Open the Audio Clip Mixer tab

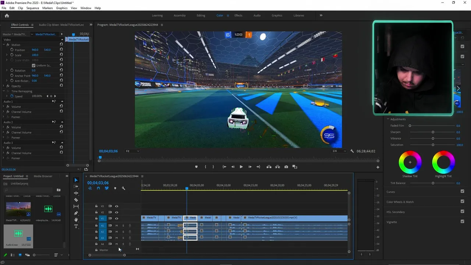coord(61,25)
